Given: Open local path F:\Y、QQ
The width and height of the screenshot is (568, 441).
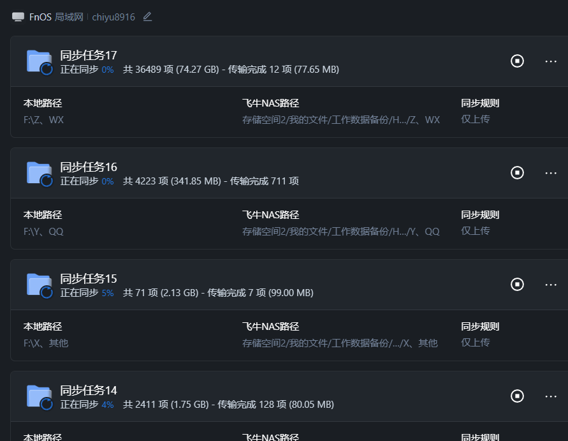Looking at the screenshot, I should (43, 231).
